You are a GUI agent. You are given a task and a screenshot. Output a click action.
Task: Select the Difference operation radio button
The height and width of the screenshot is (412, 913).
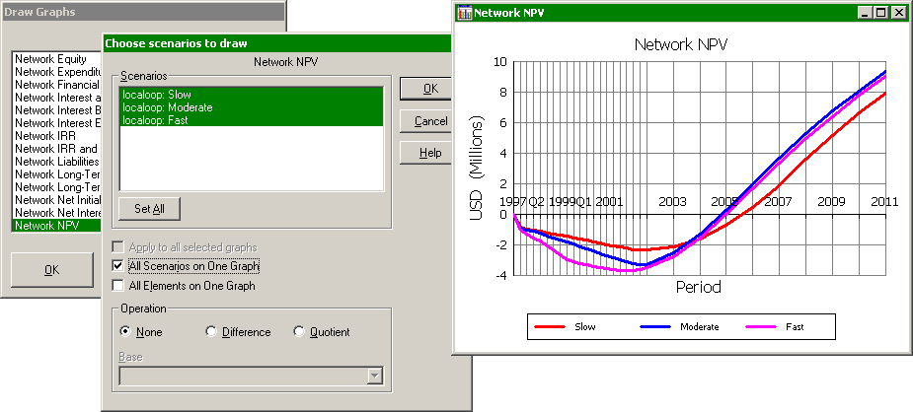pyautogui.click(x=211, y=332)
